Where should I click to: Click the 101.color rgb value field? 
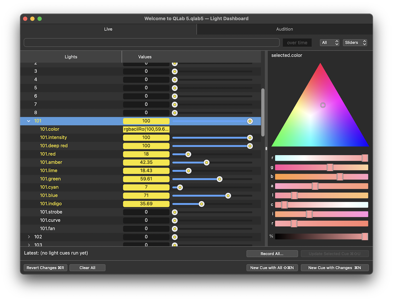click(x=146, y=129)
